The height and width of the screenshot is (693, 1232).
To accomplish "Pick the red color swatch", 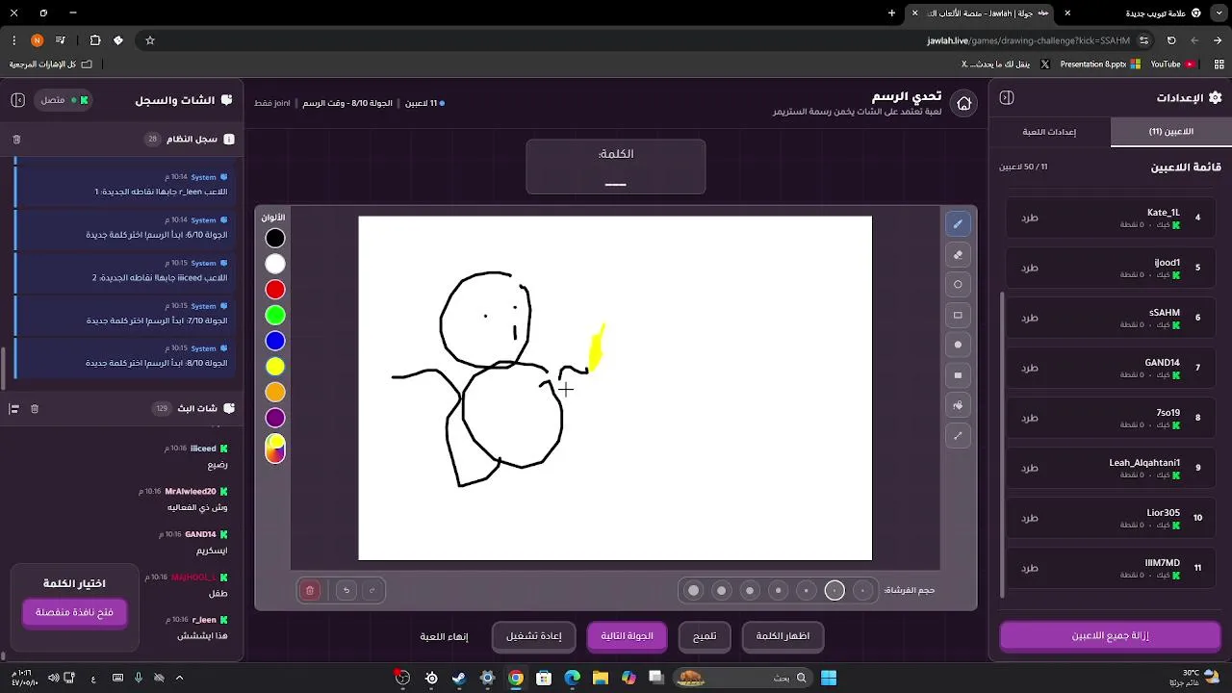I will click(275, 290).
